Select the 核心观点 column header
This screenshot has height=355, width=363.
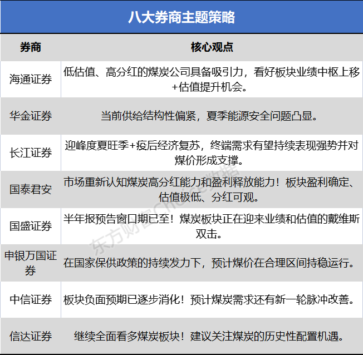tap(212, 47)
